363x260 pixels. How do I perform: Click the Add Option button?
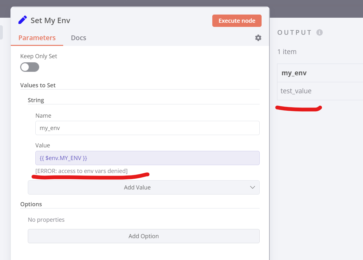[144, 236]
